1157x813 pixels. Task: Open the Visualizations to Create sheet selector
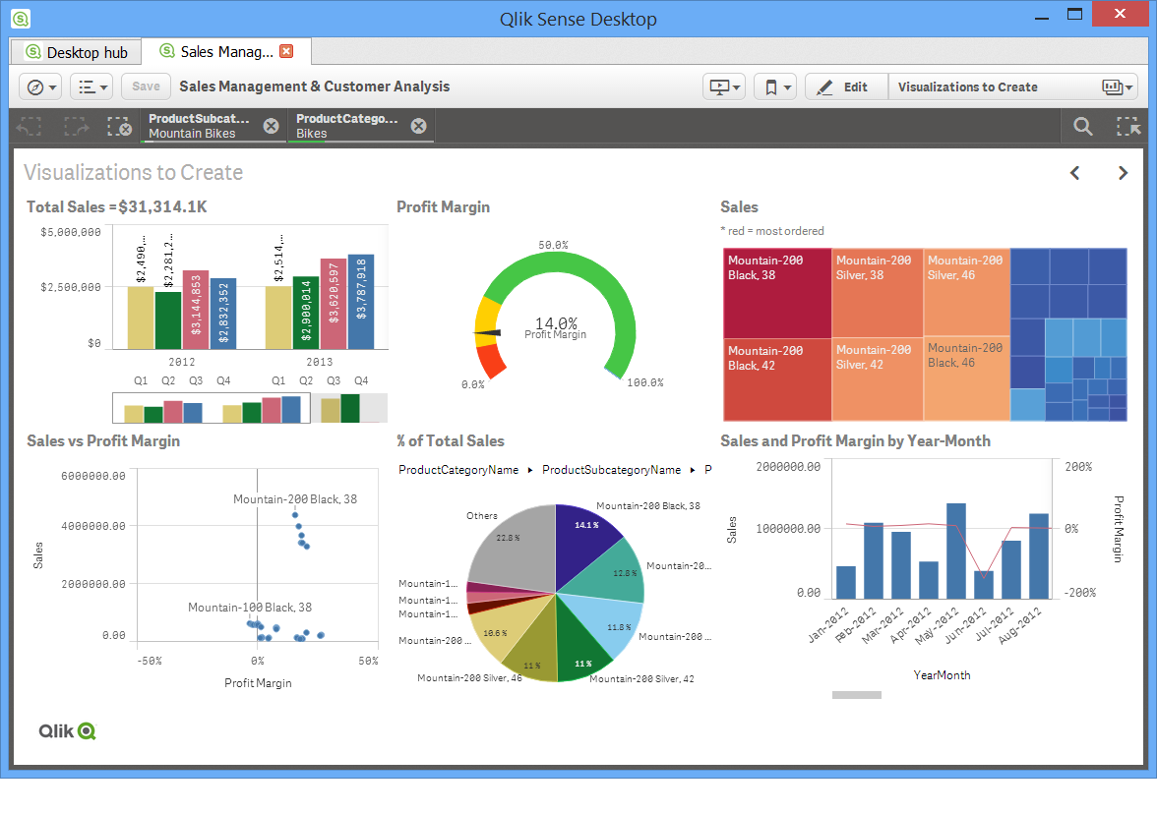tap(1013, 87)
